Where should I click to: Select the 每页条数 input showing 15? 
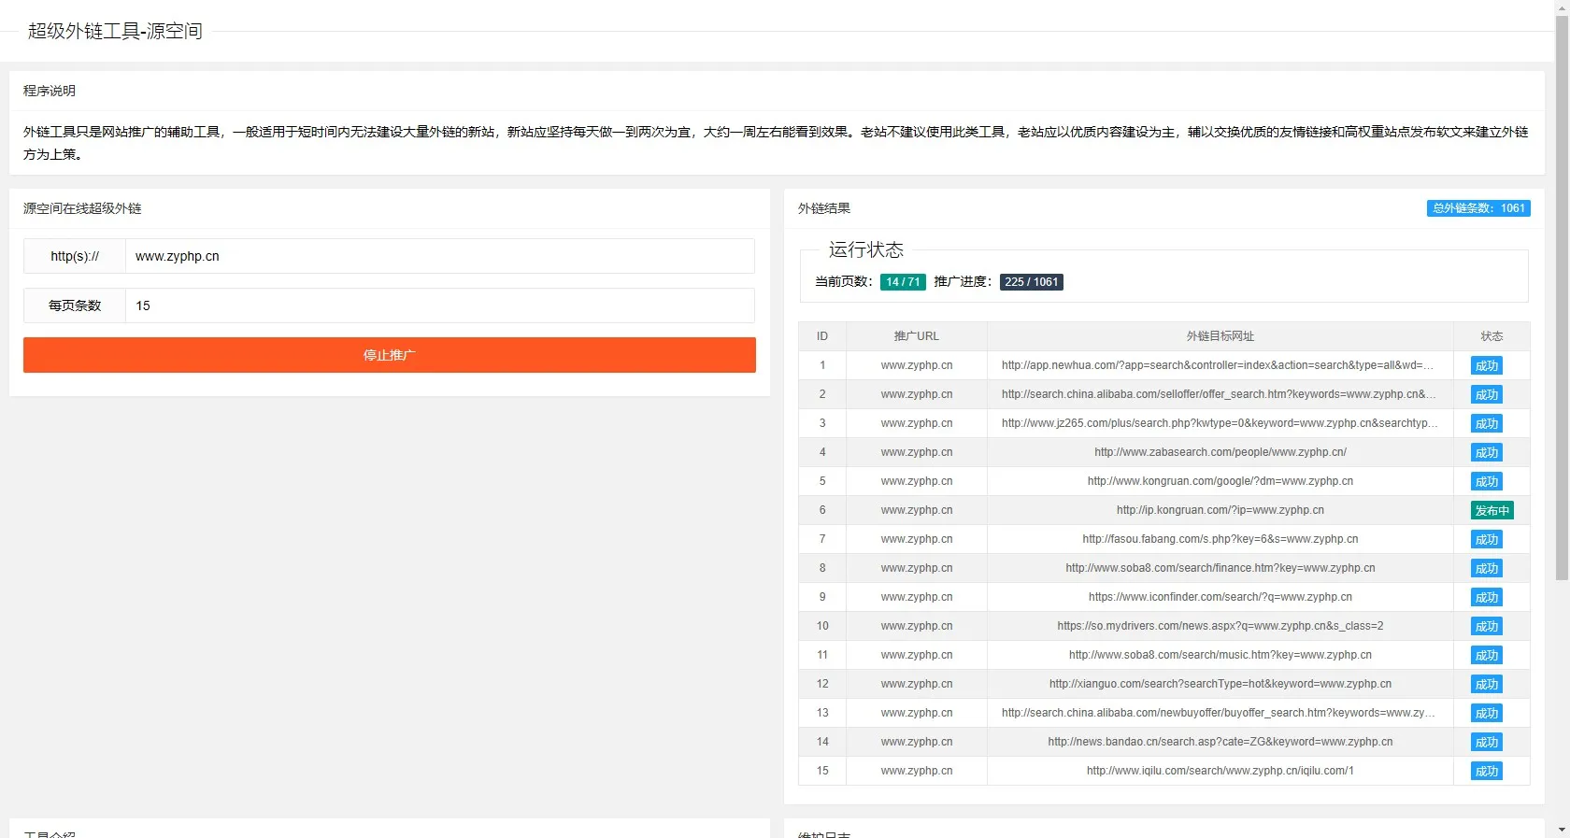point(439,305)
